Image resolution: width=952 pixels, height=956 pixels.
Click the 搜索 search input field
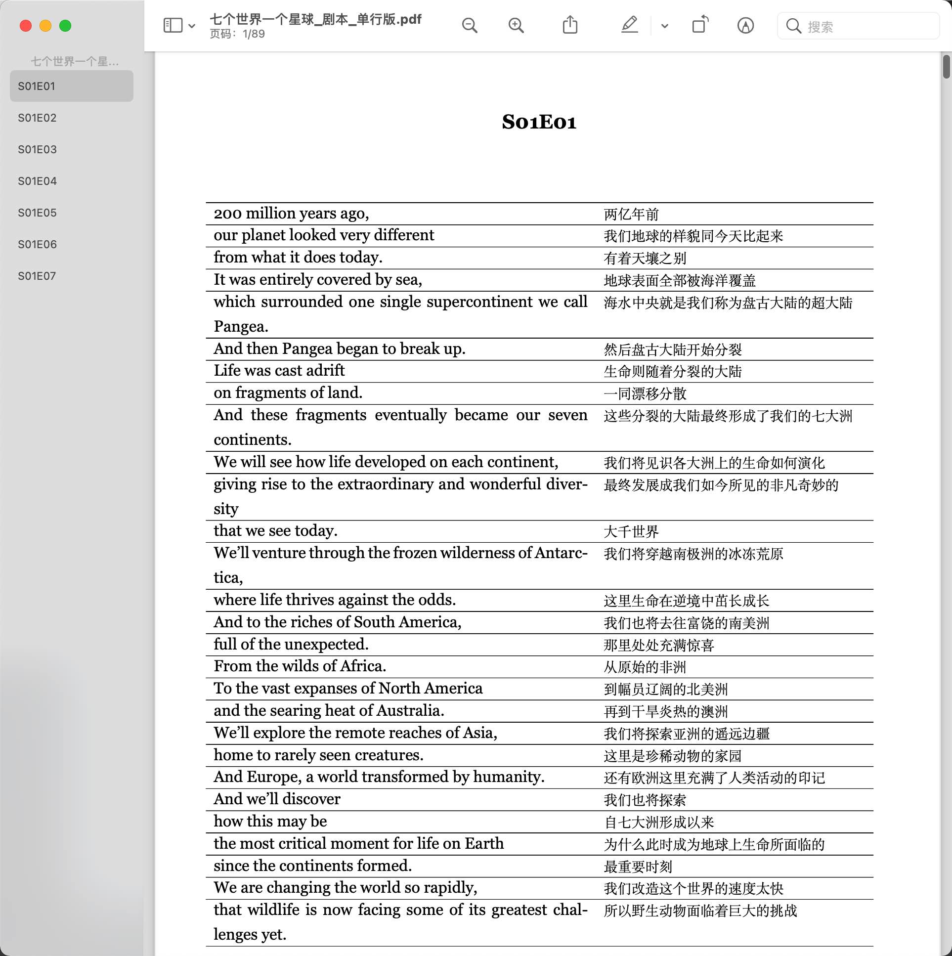tap(859, 25)
